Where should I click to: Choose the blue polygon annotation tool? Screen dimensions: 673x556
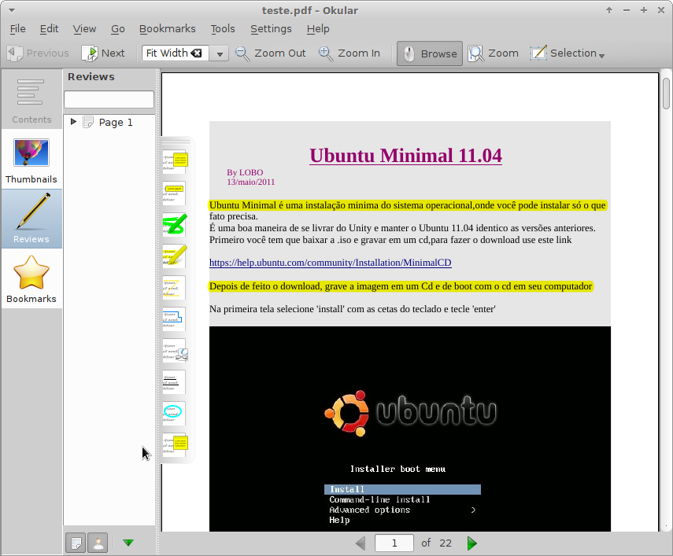pos(175,319)
